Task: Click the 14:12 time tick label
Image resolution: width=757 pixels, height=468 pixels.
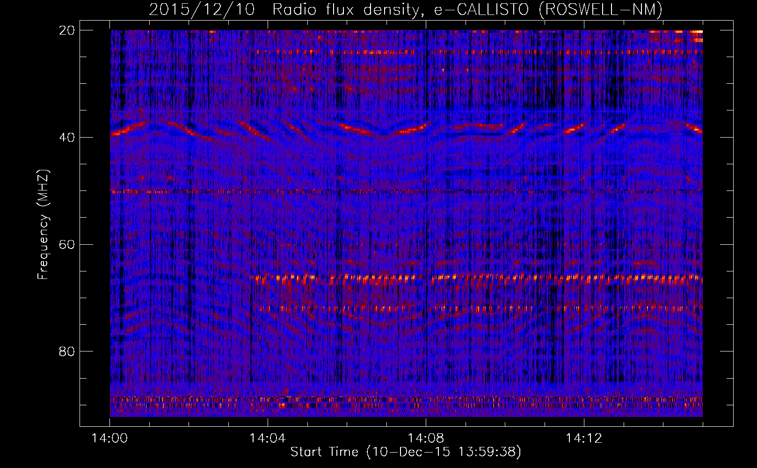Action: coord(584,438)
